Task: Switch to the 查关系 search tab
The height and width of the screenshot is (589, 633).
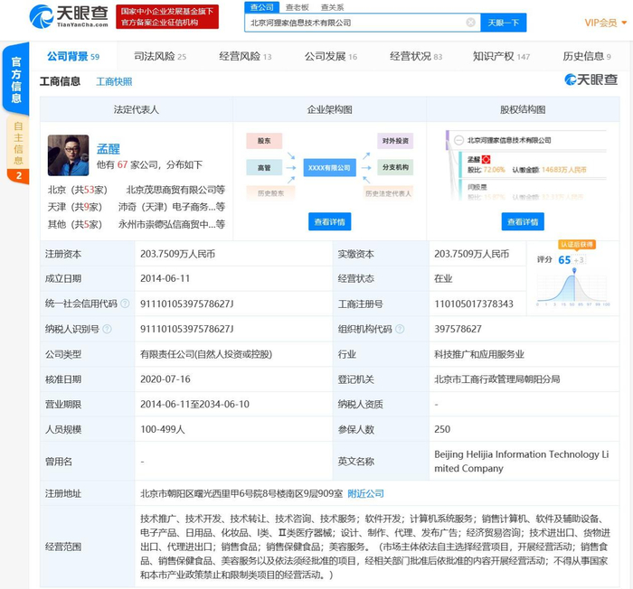Action: tap(332, 7)
